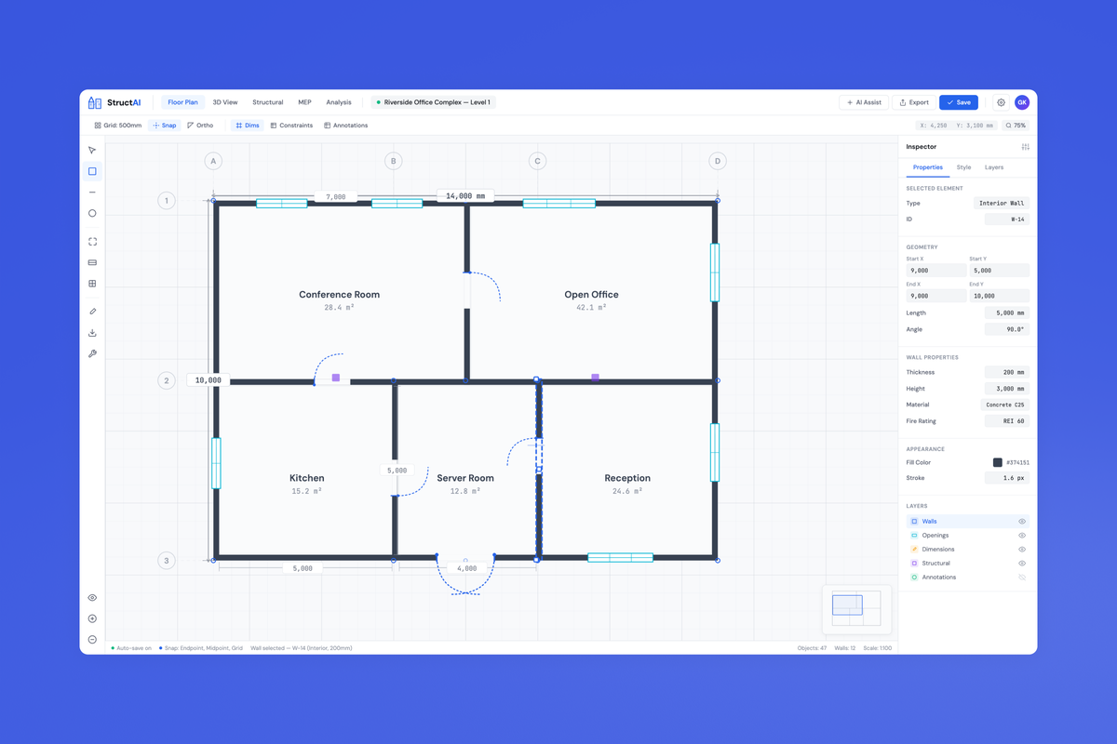Open the measure/pencil tool in sidebar

[x=92, y=311]
